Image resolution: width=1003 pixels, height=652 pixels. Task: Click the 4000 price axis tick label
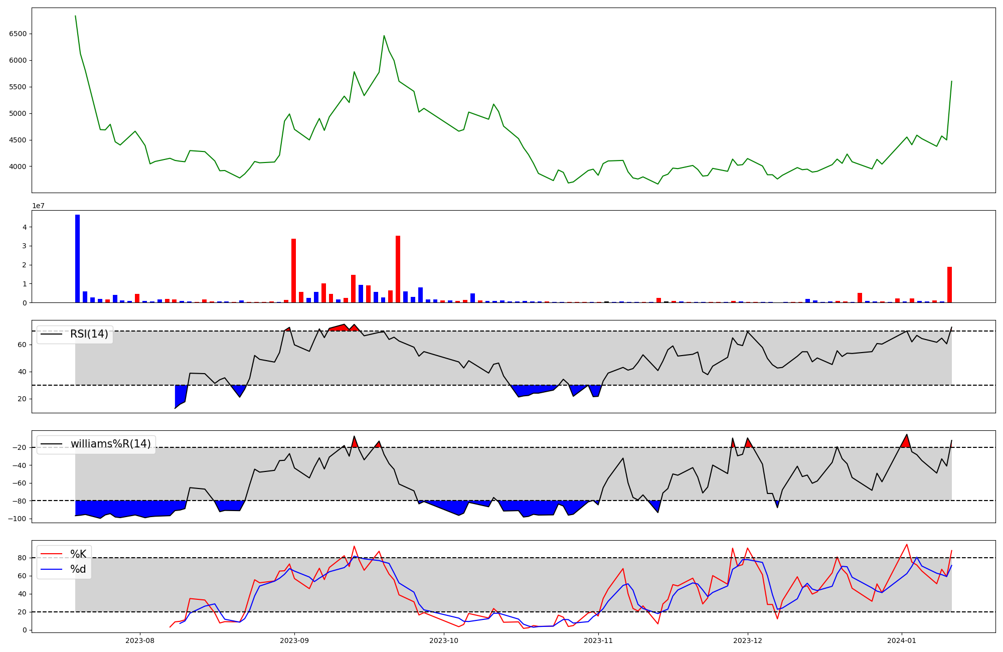(18, 167)
